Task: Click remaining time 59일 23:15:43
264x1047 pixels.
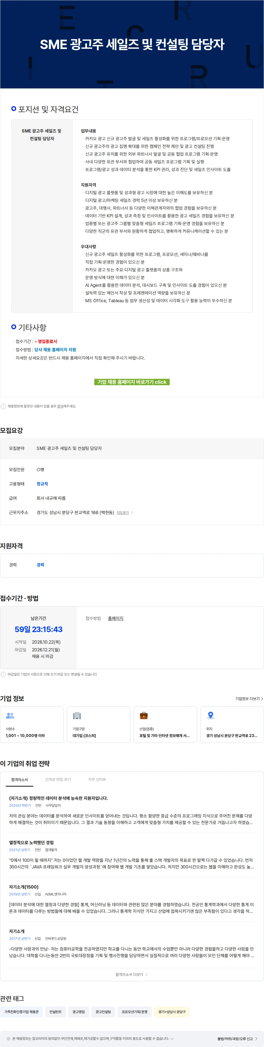Action: pos(38,629)
